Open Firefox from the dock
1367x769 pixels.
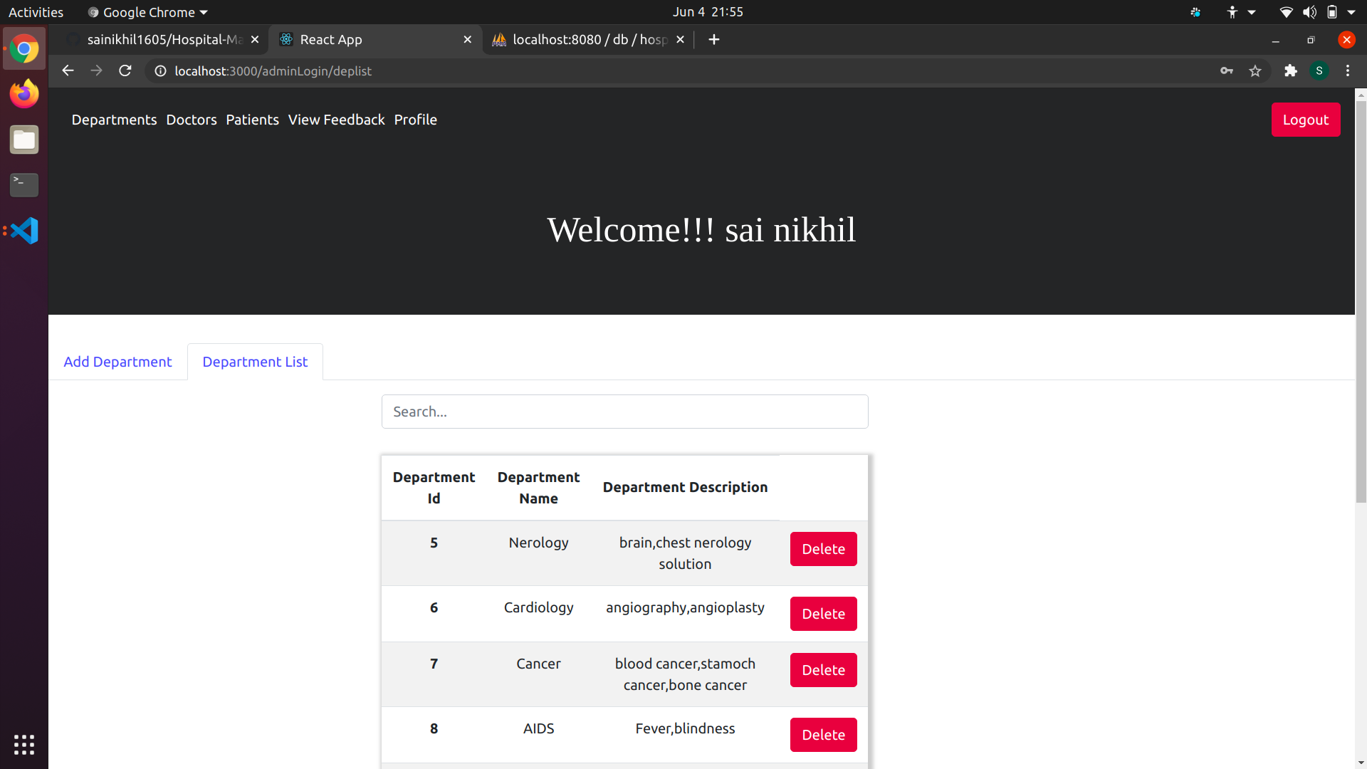24,93
